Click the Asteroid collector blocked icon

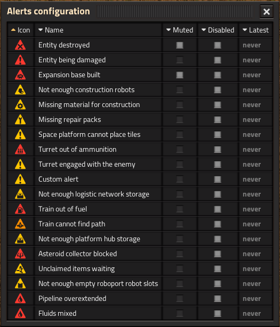point(20,254)
